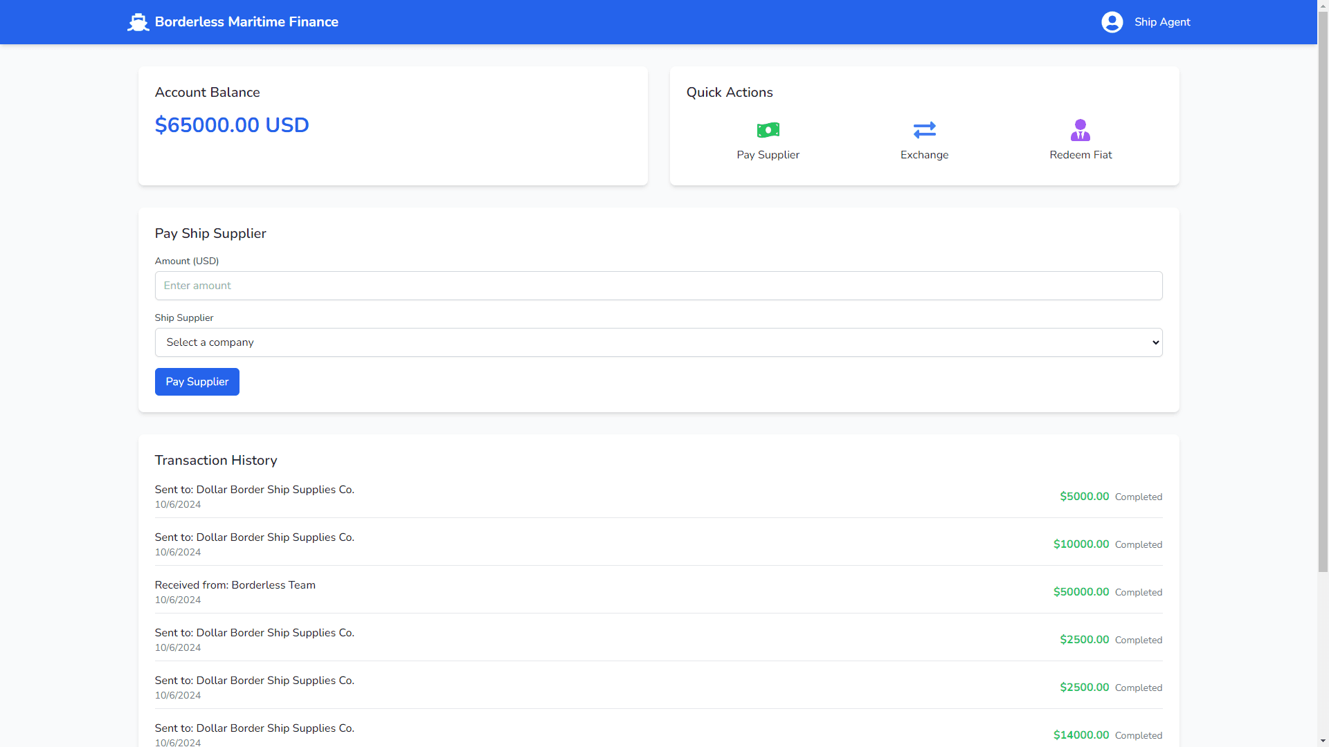Click the Ship Agent username label

click(x=1162, y=22)
